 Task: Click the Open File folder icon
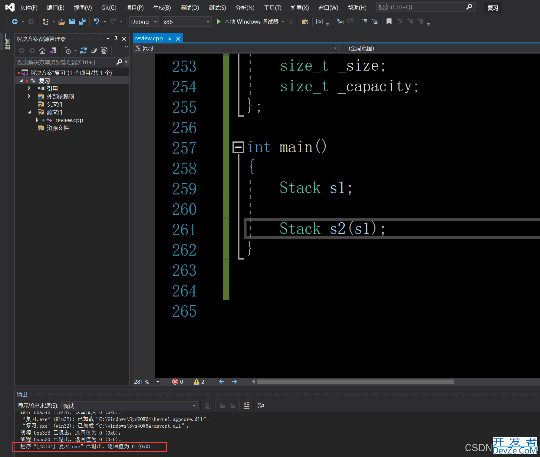pos(61,22)
